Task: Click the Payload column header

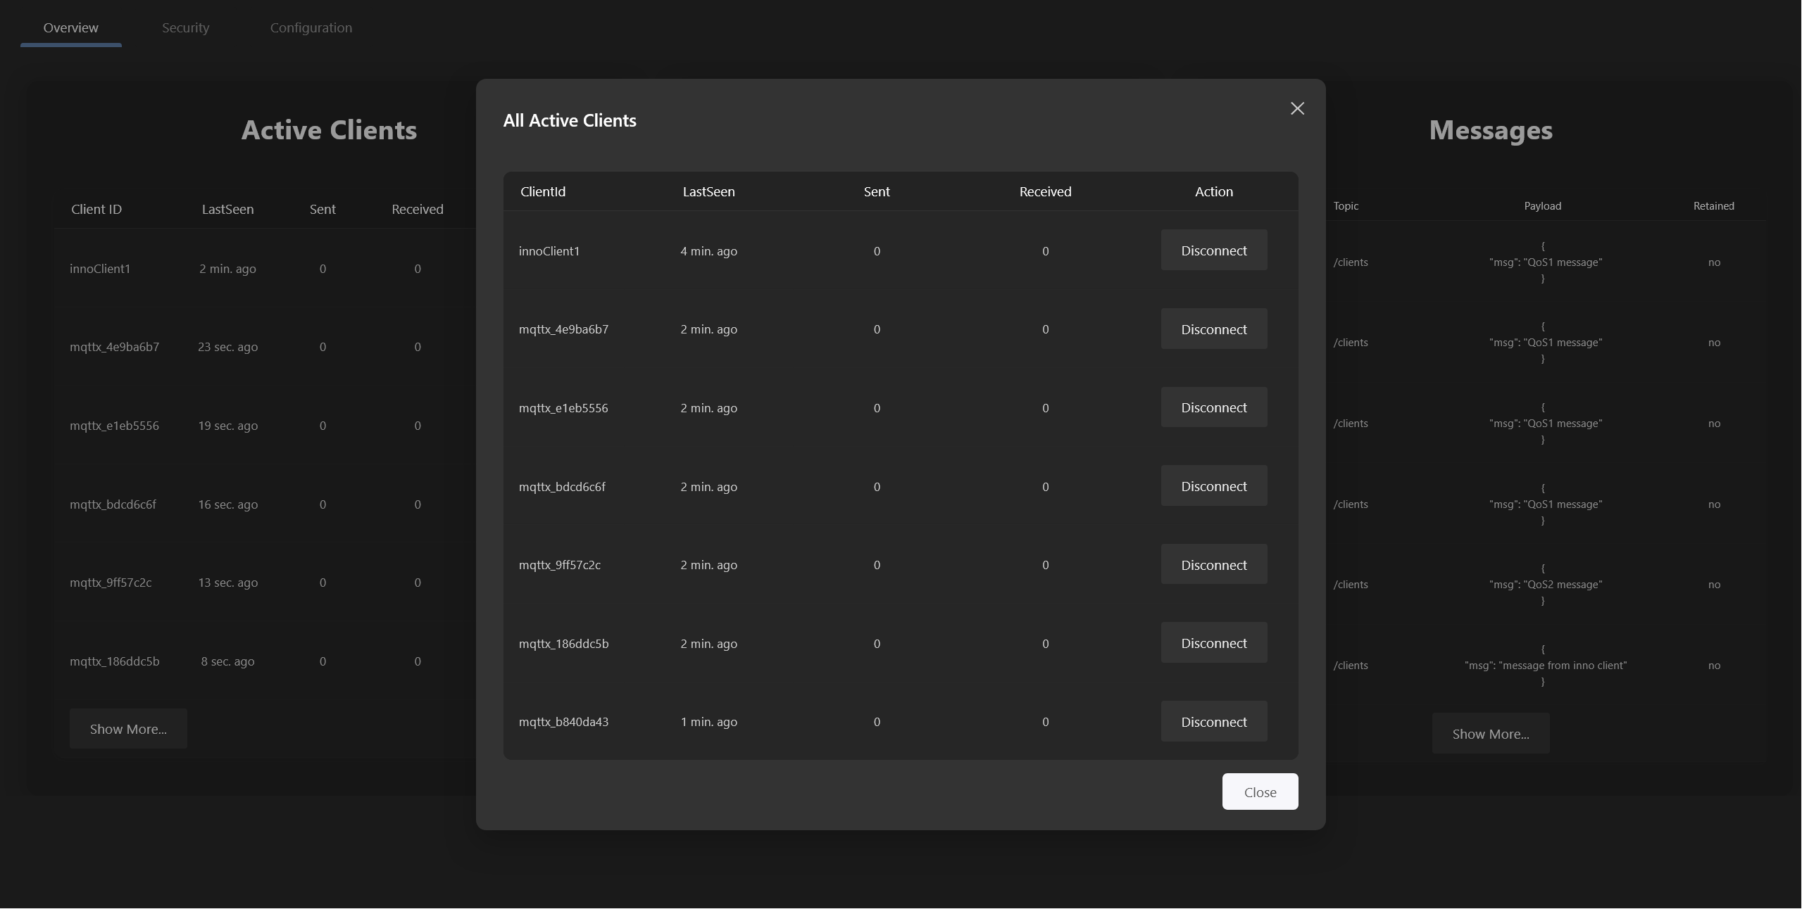Action: click(x=1542, y=206)
